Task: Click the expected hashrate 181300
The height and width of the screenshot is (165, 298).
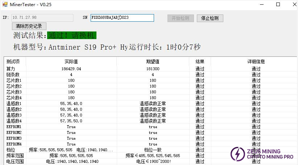Action: coord(153,69)
